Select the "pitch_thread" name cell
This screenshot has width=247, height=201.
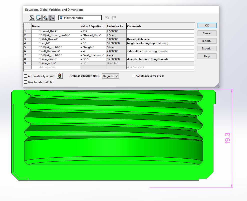56,39
